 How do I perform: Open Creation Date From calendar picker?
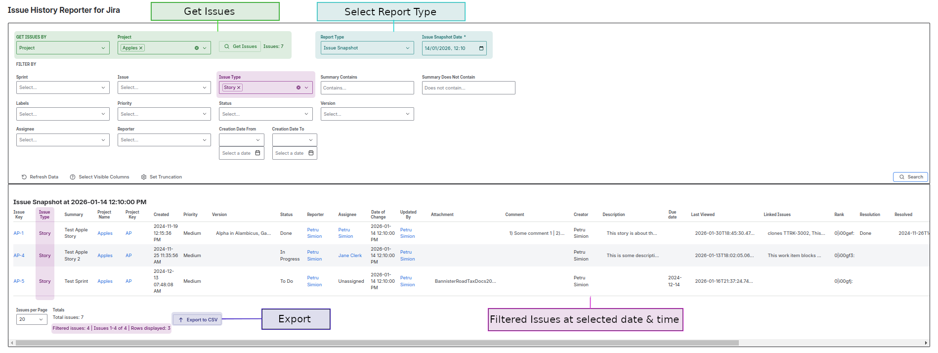click(257, 153)
